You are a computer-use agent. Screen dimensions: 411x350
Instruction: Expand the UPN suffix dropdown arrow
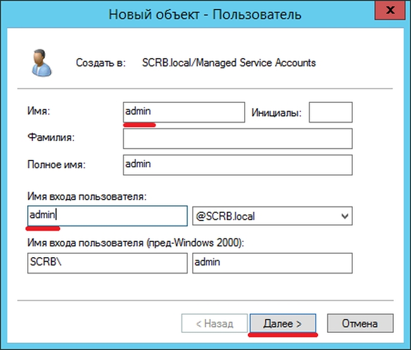coord(345,216)
